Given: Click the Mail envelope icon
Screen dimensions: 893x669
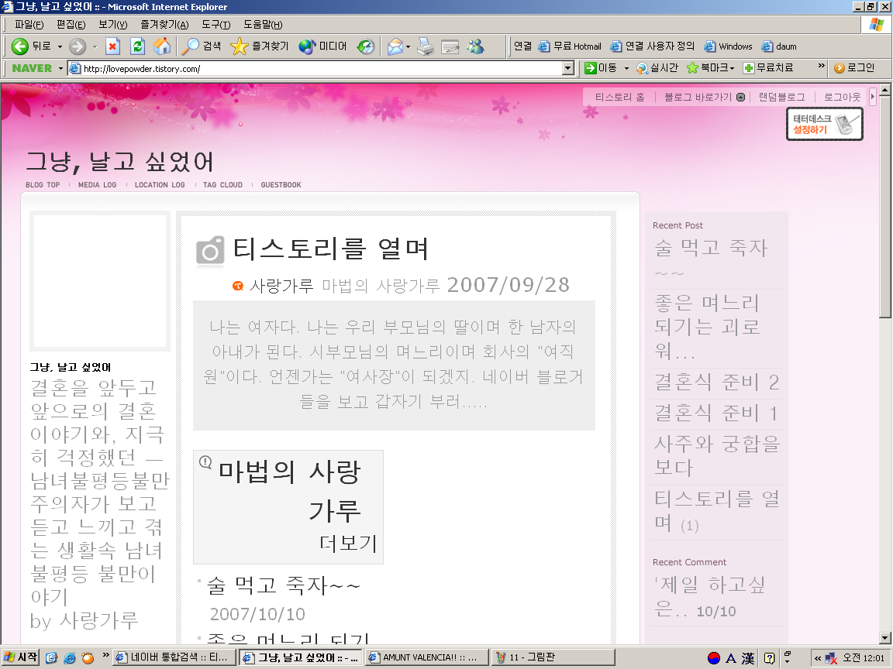Looking at the screenshot, I should point(395,46).
